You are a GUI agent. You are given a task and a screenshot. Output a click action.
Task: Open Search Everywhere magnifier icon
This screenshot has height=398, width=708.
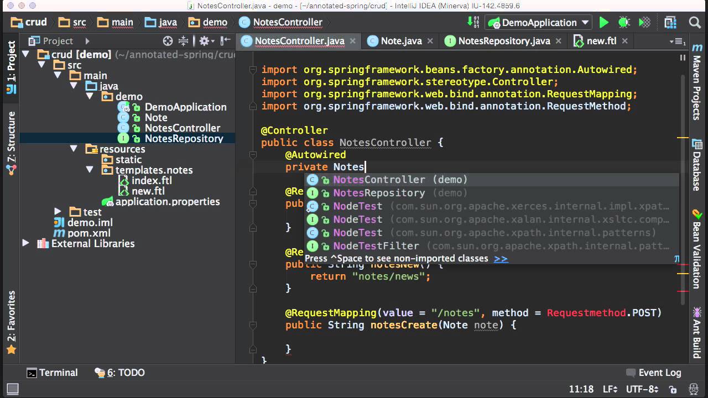click(695, 23)
